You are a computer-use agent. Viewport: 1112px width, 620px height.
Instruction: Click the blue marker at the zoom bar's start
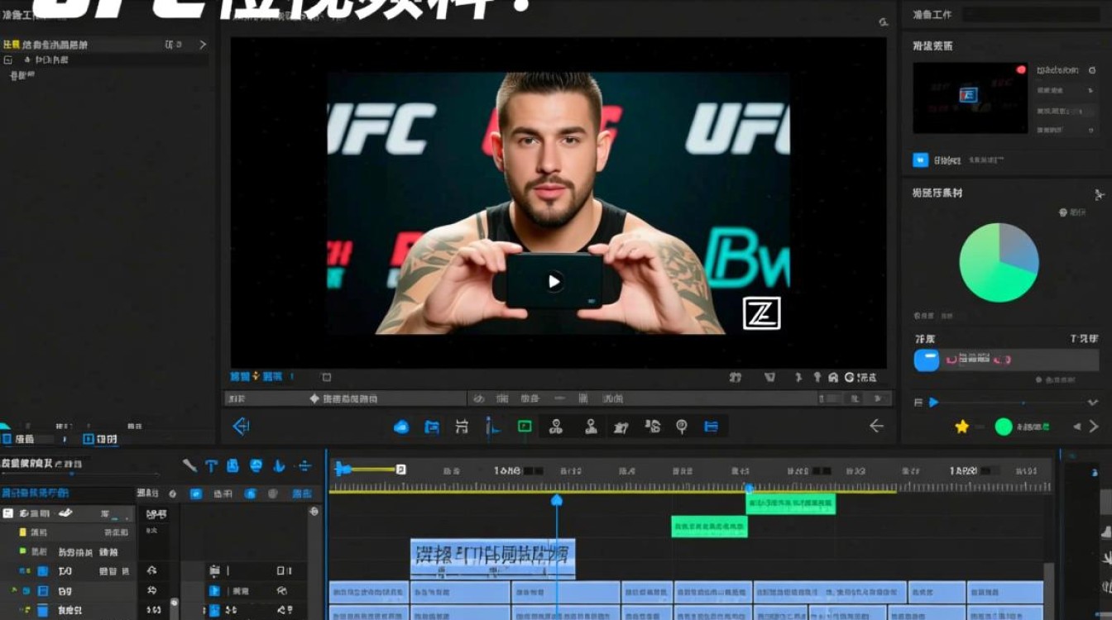342,469
